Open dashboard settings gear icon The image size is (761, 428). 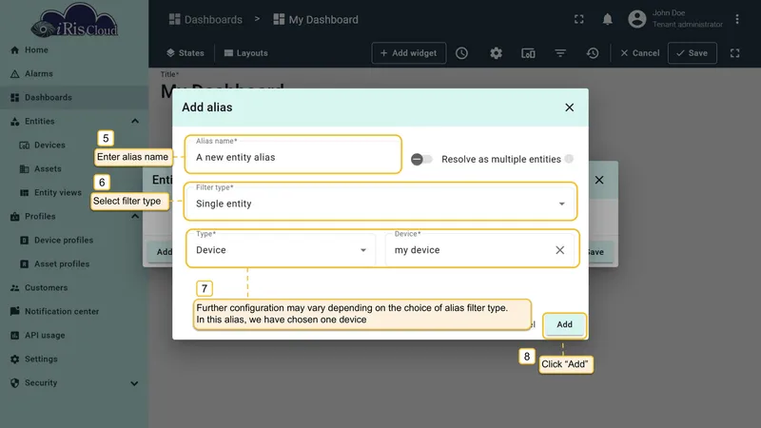[496, 53]
